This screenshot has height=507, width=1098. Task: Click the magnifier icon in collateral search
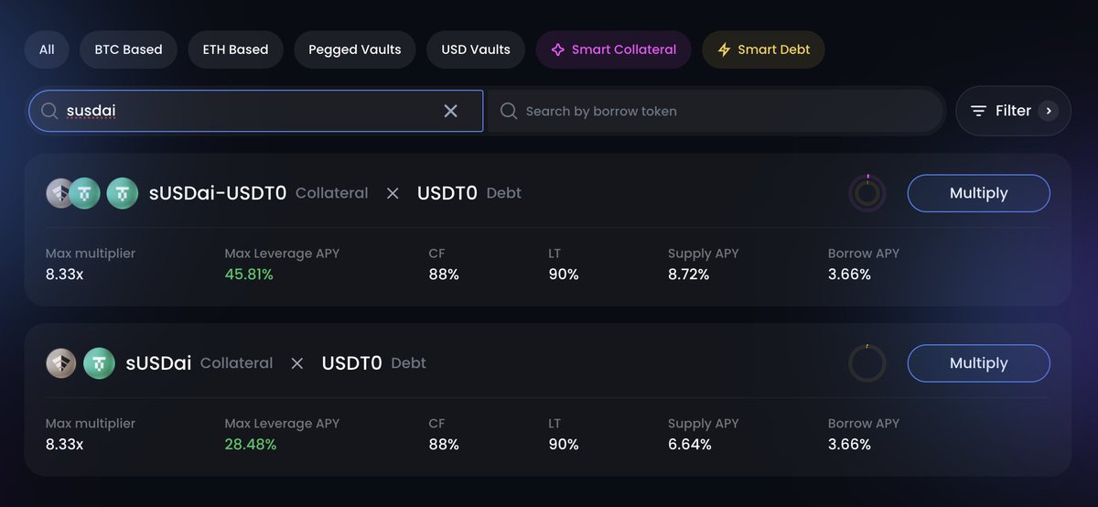pyautogui.click(x=49, y=111)
